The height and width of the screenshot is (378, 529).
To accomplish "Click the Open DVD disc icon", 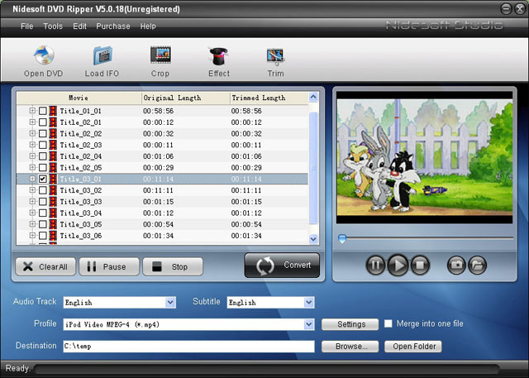I will coord(43,57).
